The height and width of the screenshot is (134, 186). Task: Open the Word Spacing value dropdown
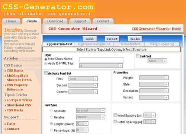(x=150, y=115)
